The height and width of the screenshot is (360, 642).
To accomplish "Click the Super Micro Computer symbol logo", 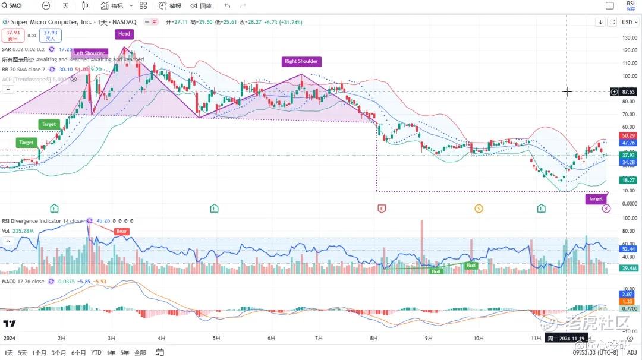I will click(6, 21).
